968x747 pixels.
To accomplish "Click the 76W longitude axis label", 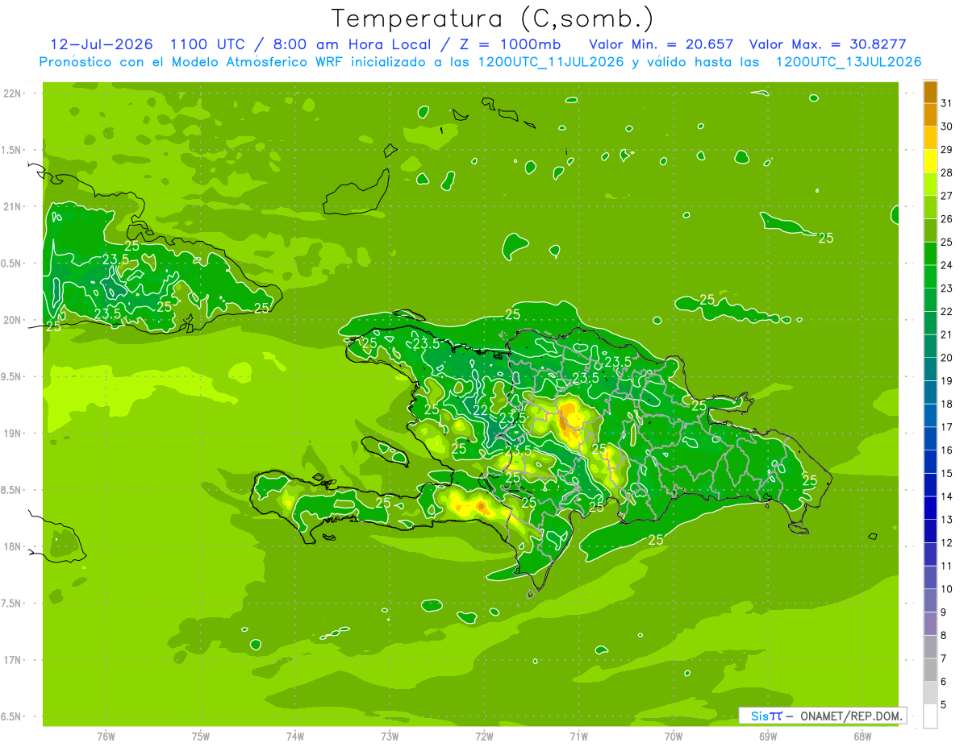I will pos(106,736).
